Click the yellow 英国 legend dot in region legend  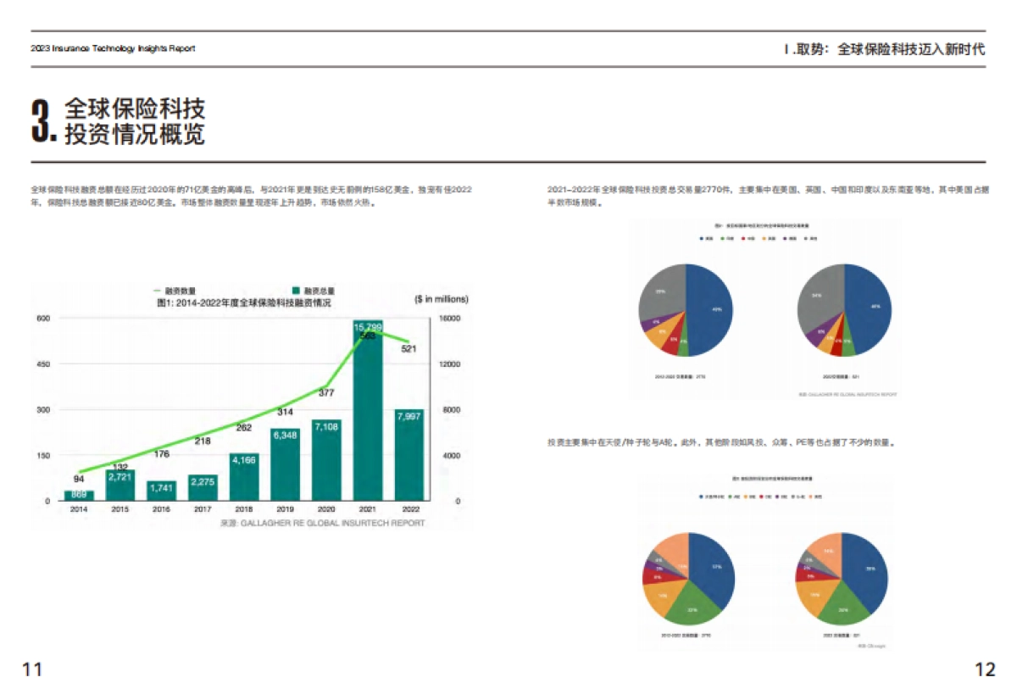click(x=763, y=239)
